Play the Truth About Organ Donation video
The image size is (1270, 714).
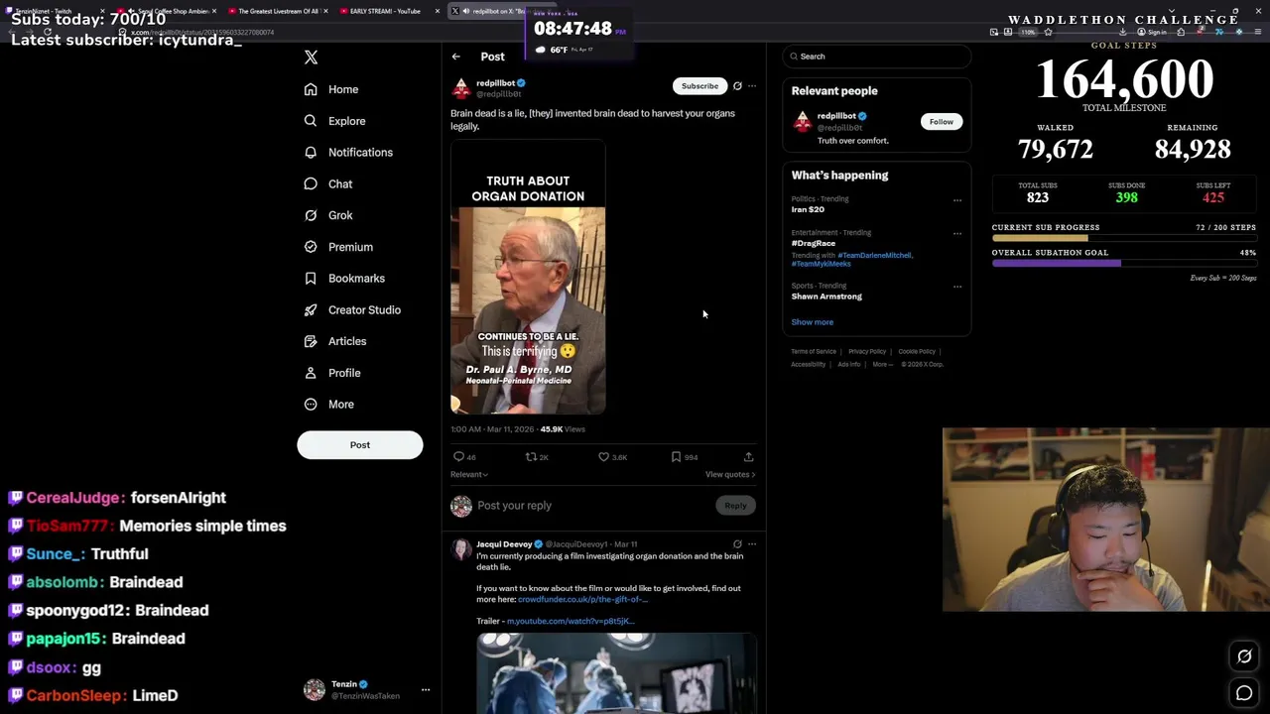tap(528, 278)
